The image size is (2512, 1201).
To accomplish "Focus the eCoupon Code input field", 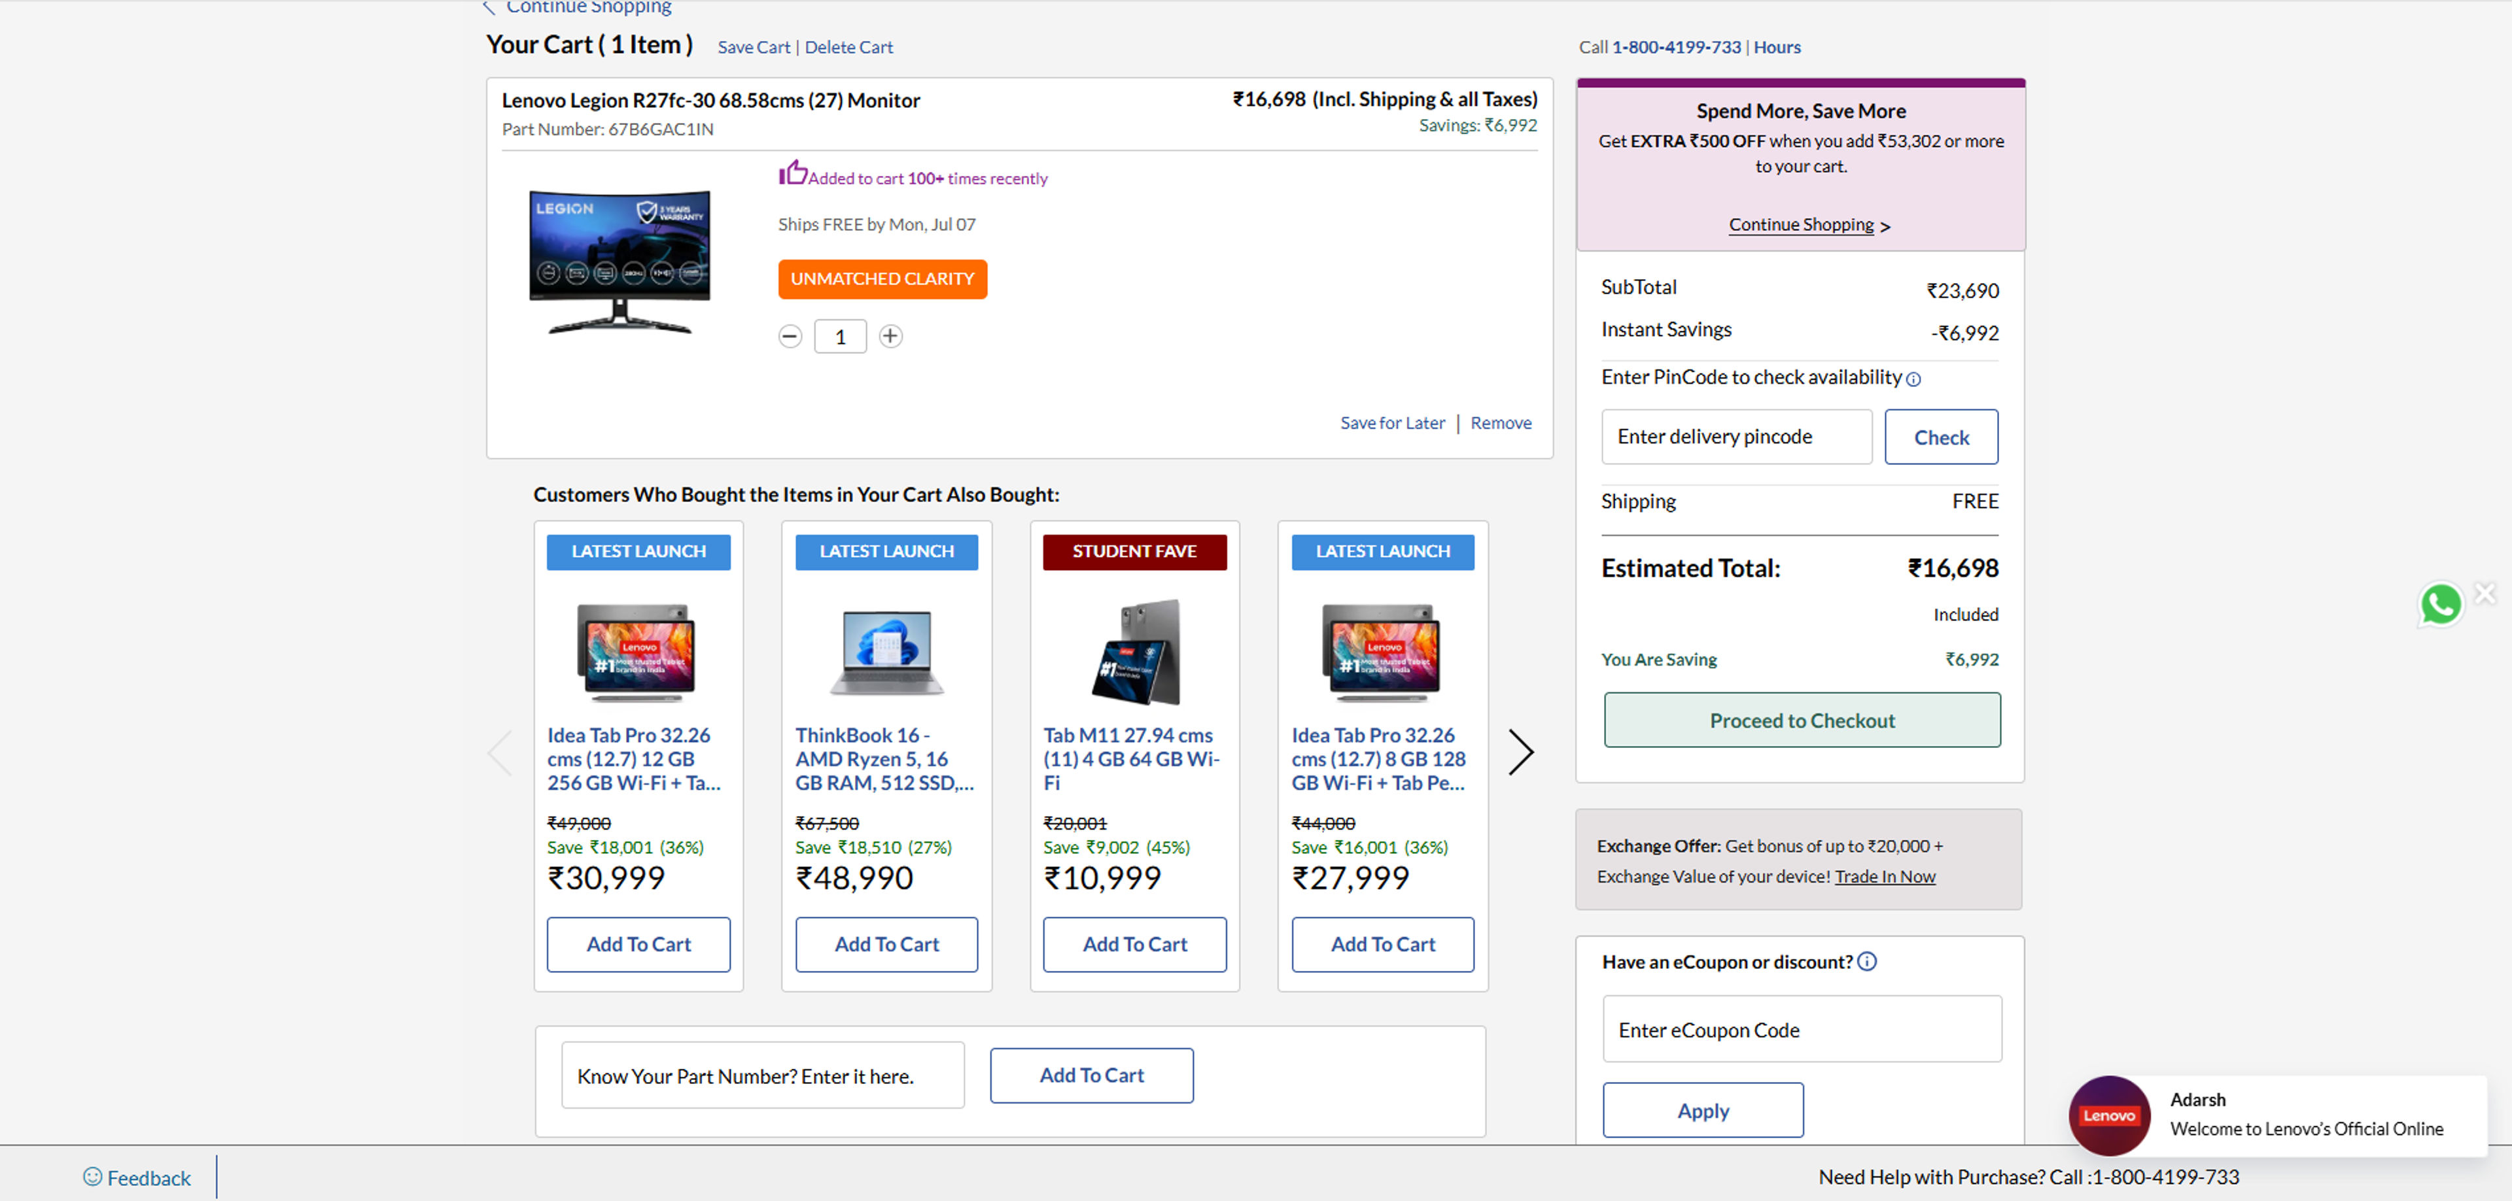I will 1802,1030.
